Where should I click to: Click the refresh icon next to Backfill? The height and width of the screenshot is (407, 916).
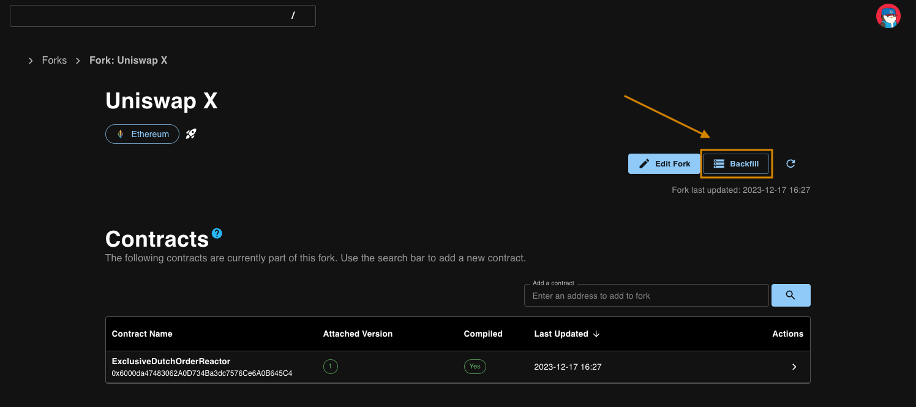coord(790,163)
